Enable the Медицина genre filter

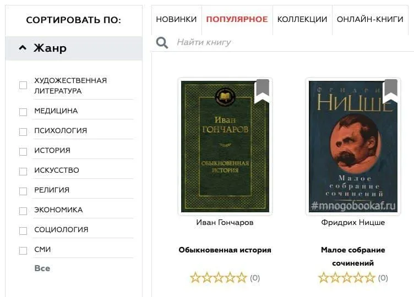[x=23, y=112]
